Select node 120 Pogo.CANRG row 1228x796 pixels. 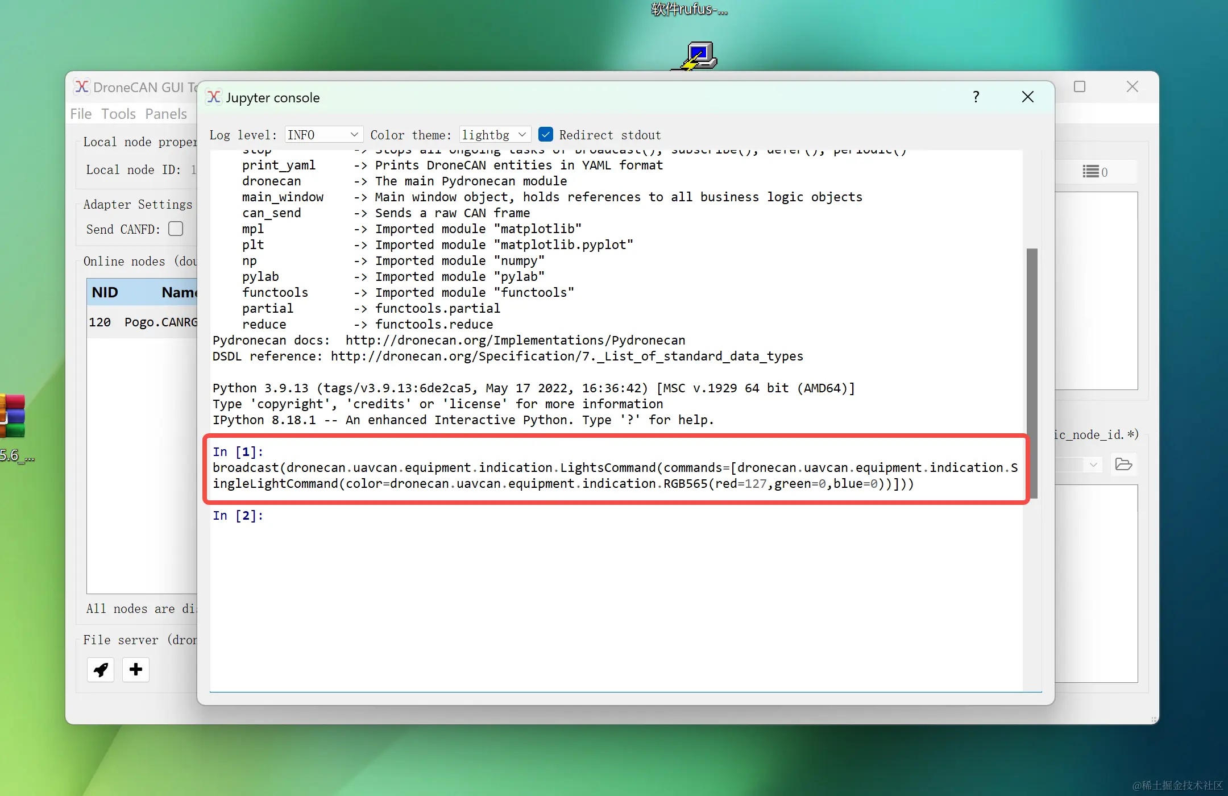(142, 322)
